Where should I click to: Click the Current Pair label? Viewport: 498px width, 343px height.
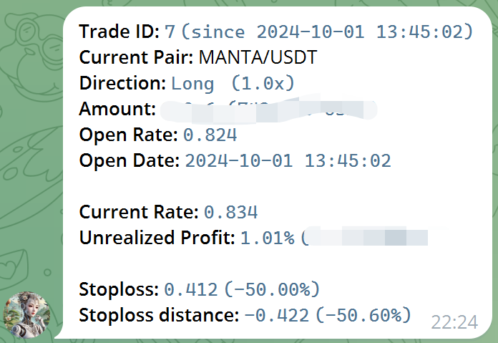pyautogui.click(x=136, y=57)
